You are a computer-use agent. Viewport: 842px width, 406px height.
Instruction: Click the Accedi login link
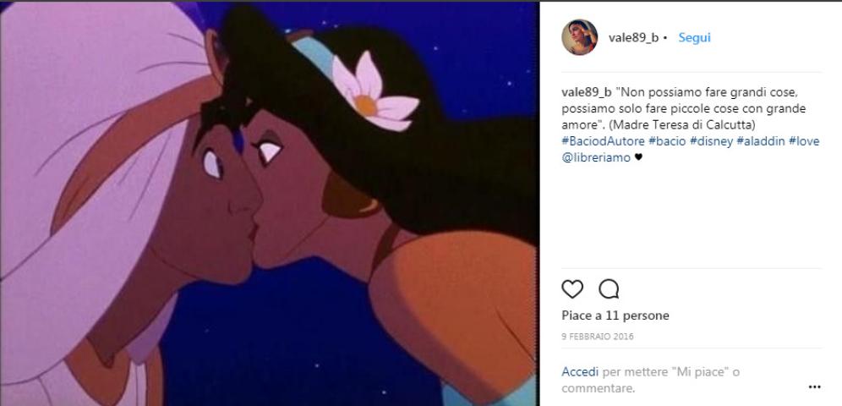click(x=580, y=371)
